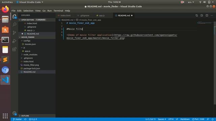
Task: Open the Go menu
Action: pyautogui.click(x=44, y=11)
